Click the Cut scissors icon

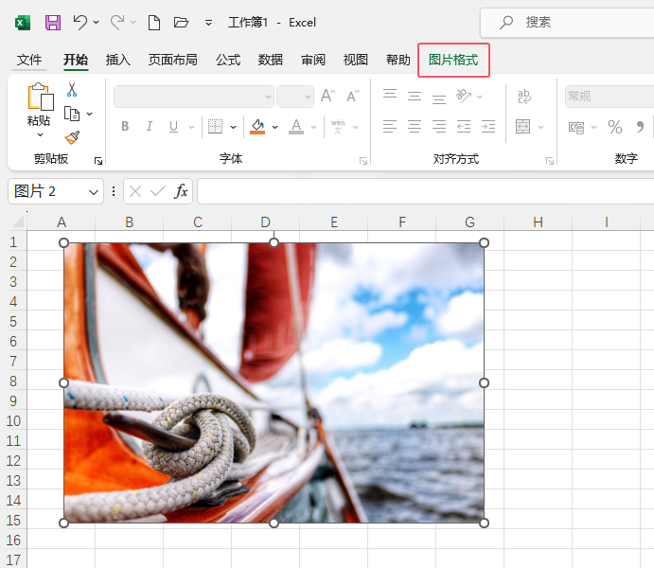tap(72, 89)
